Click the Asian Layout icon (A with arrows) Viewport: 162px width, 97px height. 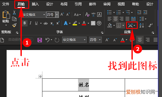[130, 25]
